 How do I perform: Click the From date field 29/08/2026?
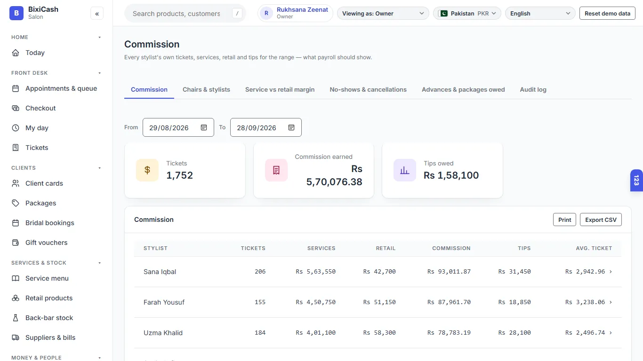(x=178, y=127)
